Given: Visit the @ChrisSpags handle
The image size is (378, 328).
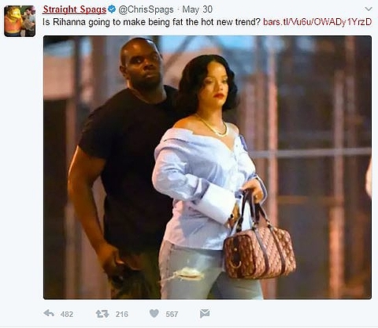Looking at the screenshot, I should [146, 9].
